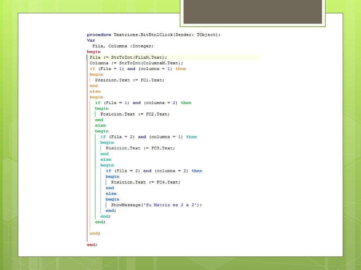361x270 pixels.
Task: Click the procedure Tmatrices.BitBtn1Click declaration line
Action: coord(154,35)
